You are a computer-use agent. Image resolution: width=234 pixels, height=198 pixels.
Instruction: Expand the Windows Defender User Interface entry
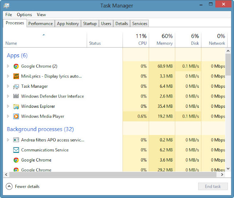click(x=8, y=96)
